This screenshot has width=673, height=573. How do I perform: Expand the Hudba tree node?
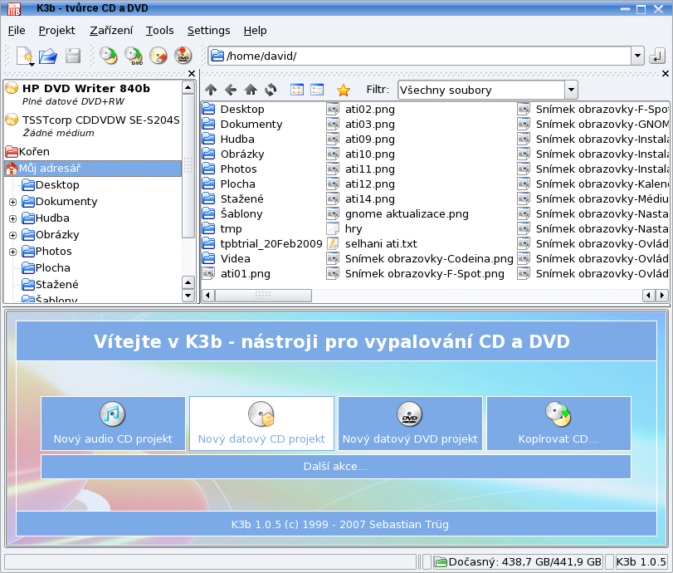click(13, 218)
